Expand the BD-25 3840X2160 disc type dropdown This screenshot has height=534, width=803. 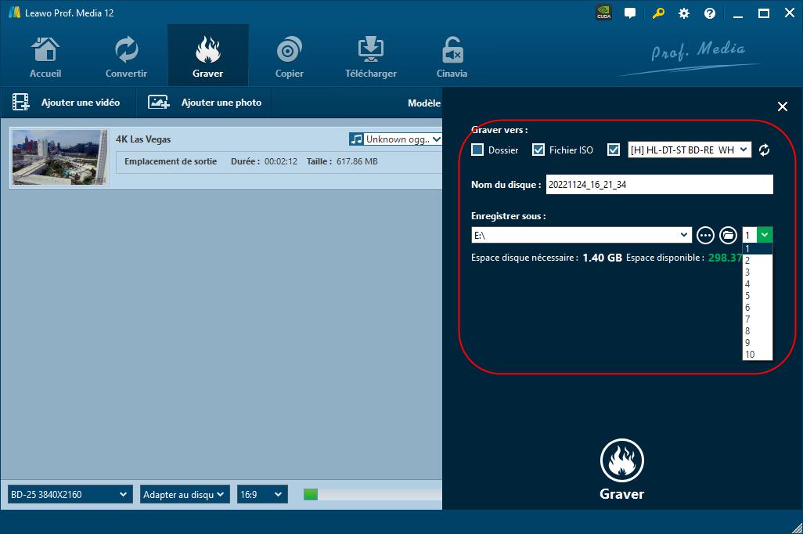69,494
